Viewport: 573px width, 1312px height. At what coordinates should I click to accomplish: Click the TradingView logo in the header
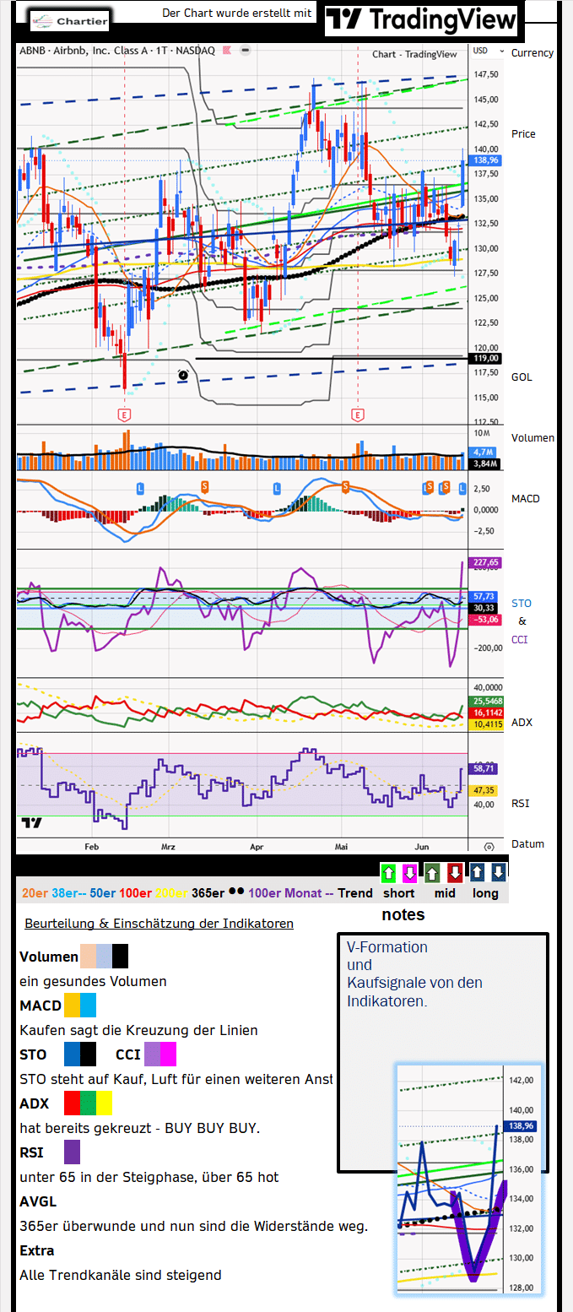point(421,20)
